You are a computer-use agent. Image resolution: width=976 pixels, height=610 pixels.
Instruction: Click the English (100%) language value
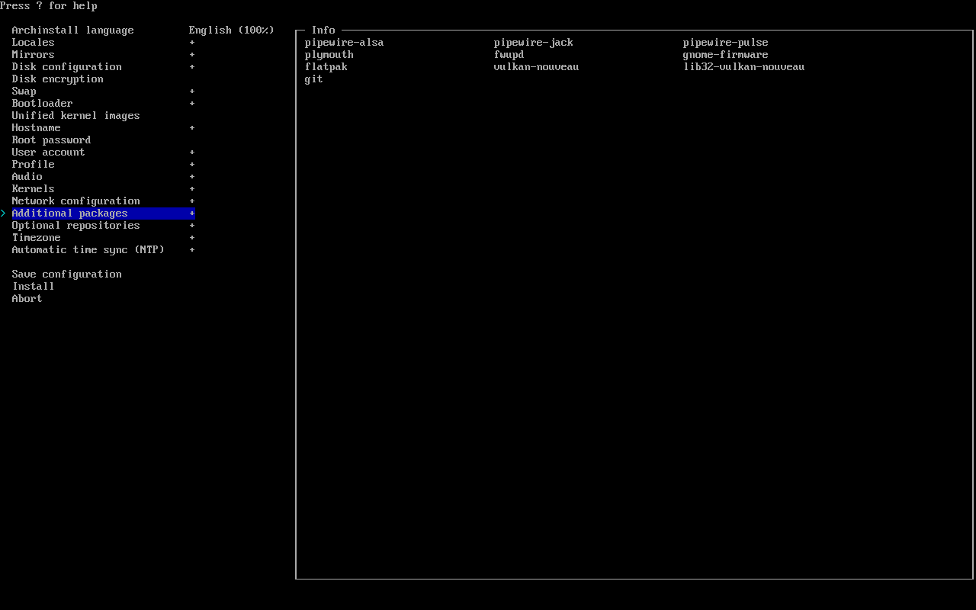coord(232,30)
